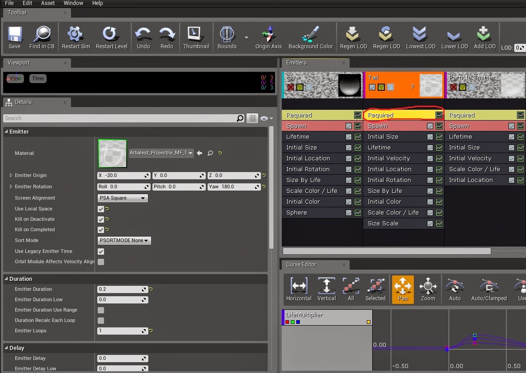Screen dimensions: 526x373
Task: Toggle the Tail emitter enabled checkbox
Action: coord(372,87)
